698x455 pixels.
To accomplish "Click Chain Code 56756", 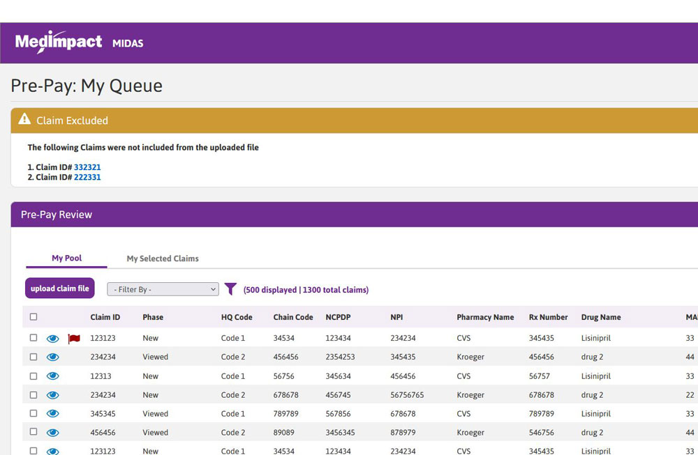I will point(283,376).
